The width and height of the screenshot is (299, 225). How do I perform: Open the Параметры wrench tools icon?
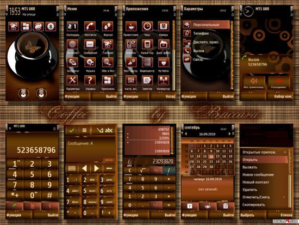coord(72,80)
